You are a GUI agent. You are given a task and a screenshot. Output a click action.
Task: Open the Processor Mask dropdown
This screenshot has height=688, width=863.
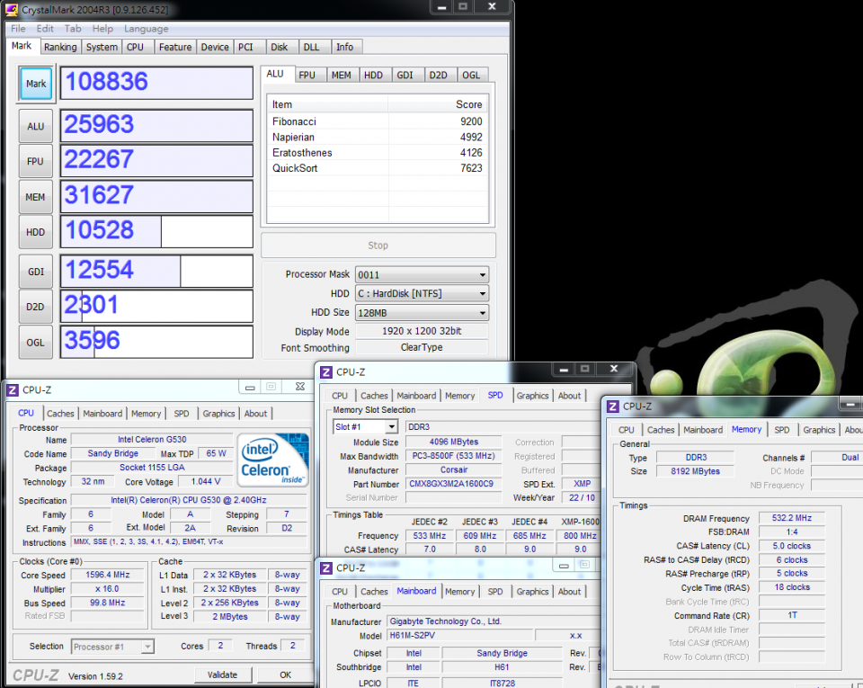pos(482,273)
